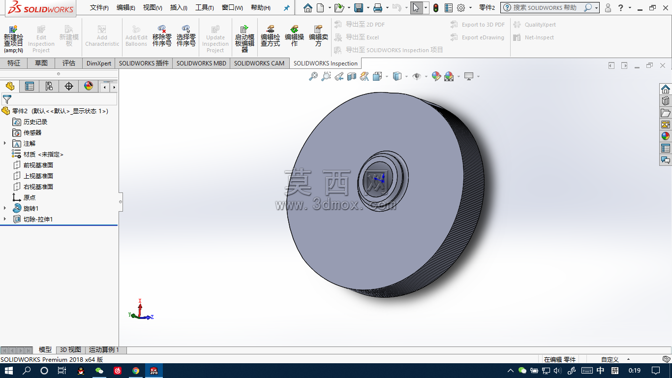The image size is (672, 378).
Task: Select 切除-拉伸1 in the feature tree
Action: (38, 219)
